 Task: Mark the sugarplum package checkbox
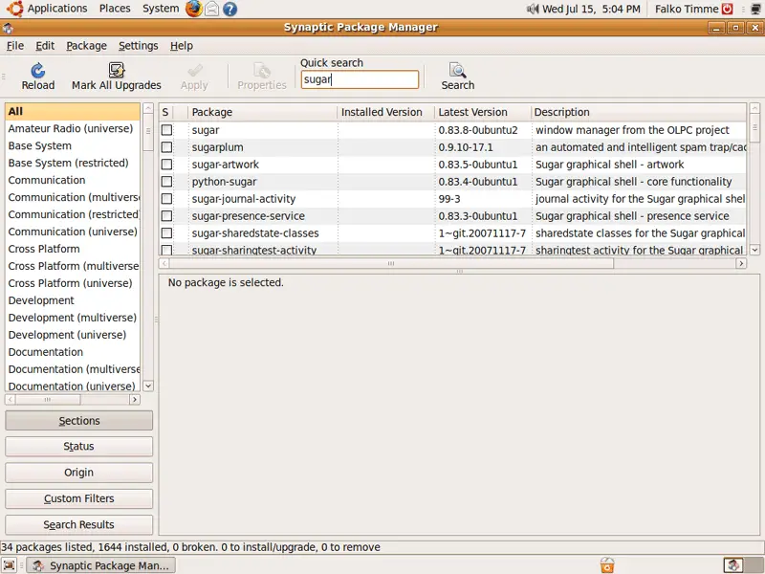pos(166,147)
